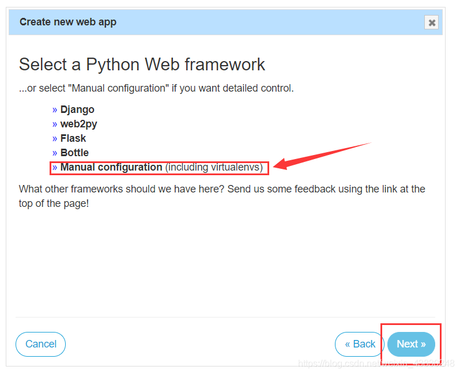Click the Cancel button
This screenshot has height=374, width=460.
pos(40,344)
